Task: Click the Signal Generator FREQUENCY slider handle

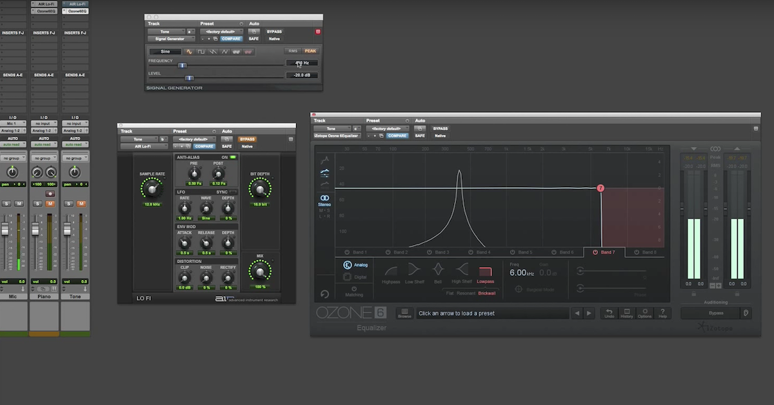Action: [183, 65]
